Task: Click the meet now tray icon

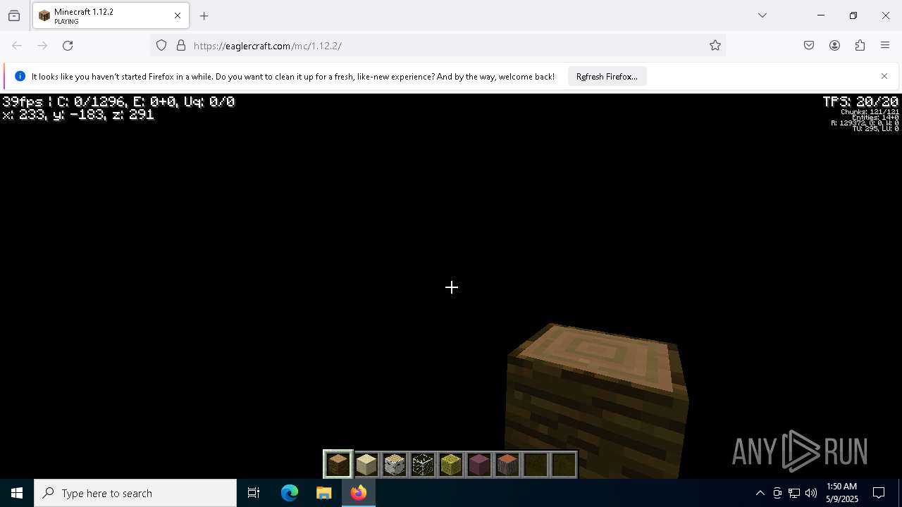Action: pos(777,493)
